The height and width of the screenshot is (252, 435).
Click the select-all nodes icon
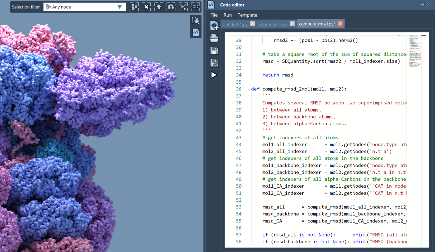[134, 7]
